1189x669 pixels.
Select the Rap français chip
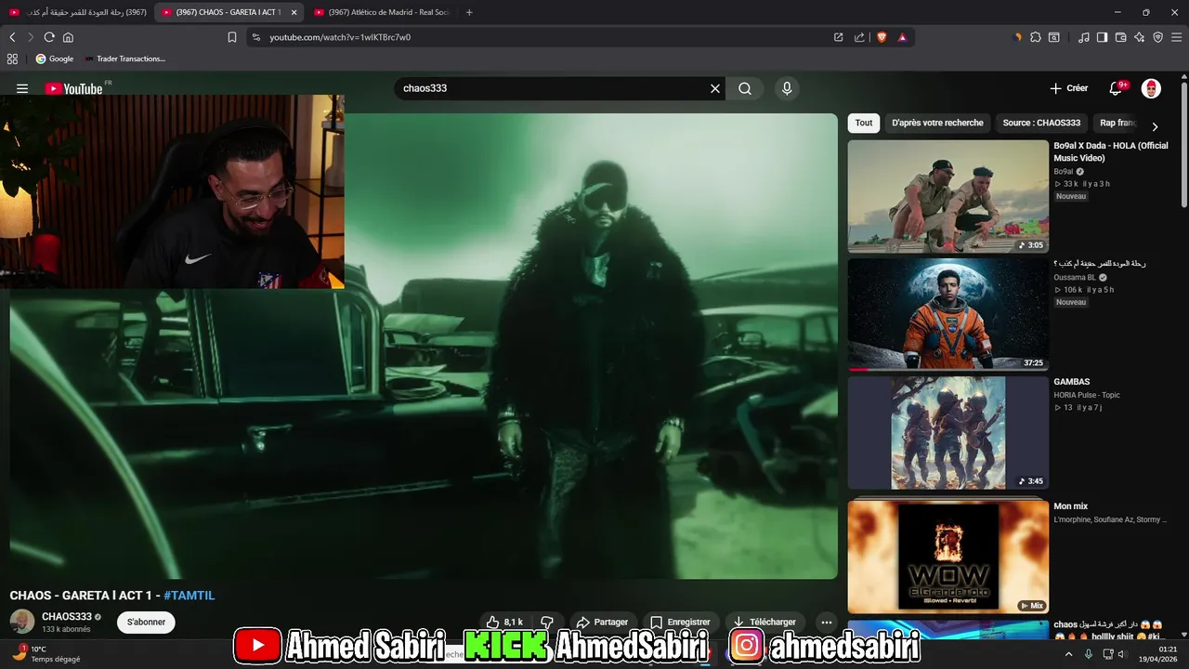coord(1117,123)
